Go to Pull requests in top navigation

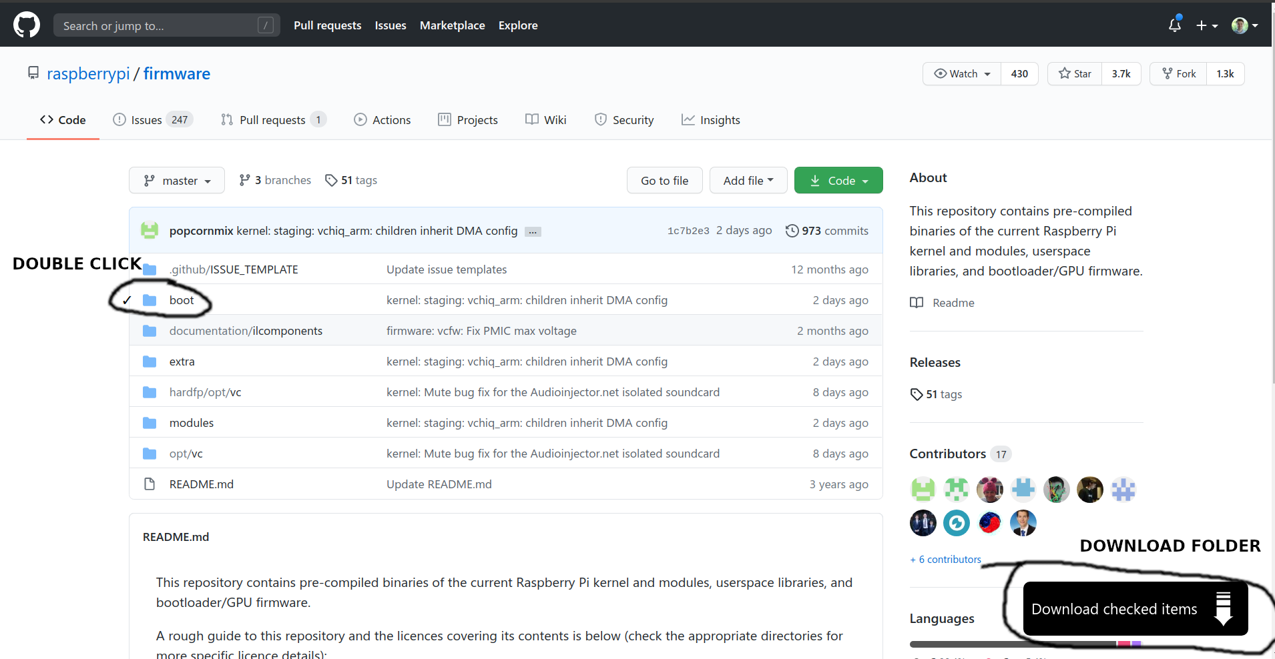click(x=328, y=25)
